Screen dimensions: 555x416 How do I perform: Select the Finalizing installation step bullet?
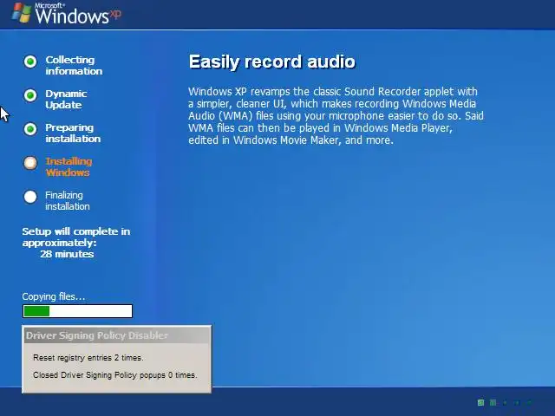[x=30, y=197]
